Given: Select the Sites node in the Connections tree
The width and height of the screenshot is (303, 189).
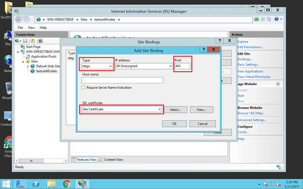Looking at the screenshot, I should tap(34, 61).
